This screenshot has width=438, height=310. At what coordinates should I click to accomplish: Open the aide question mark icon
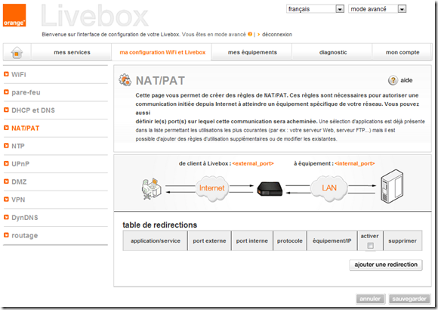393,80
